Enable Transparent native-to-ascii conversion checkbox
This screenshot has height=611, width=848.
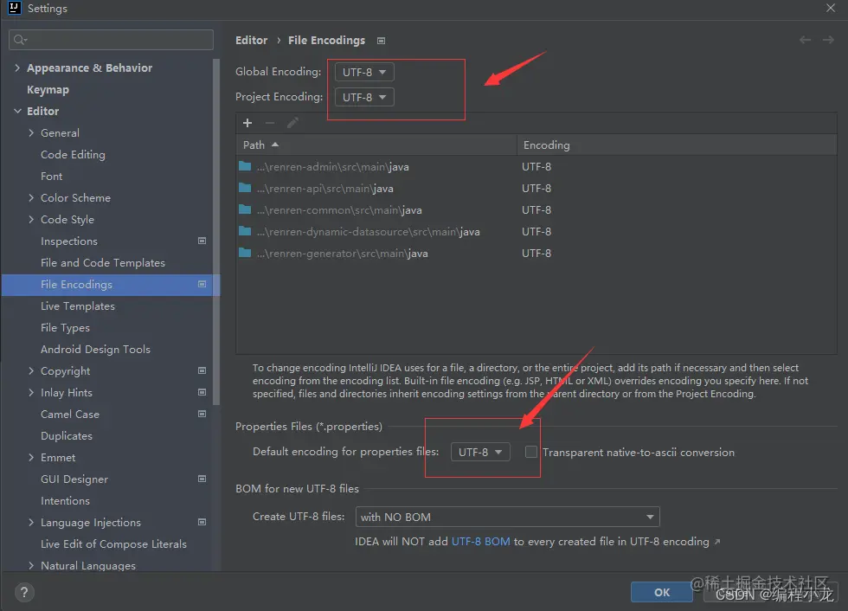point(531,452)
